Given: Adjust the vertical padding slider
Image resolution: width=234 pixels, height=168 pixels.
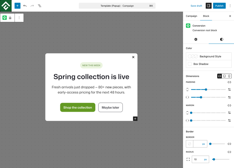Looking at the screenshot, I should click(x=208, y=90).
